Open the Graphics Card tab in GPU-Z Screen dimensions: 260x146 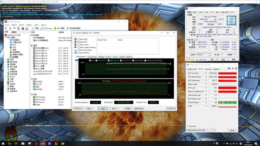tap(192, 69)
